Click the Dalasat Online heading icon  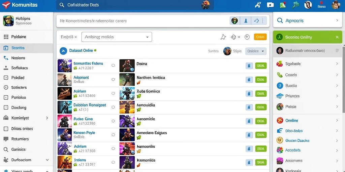tap(63, 51)
